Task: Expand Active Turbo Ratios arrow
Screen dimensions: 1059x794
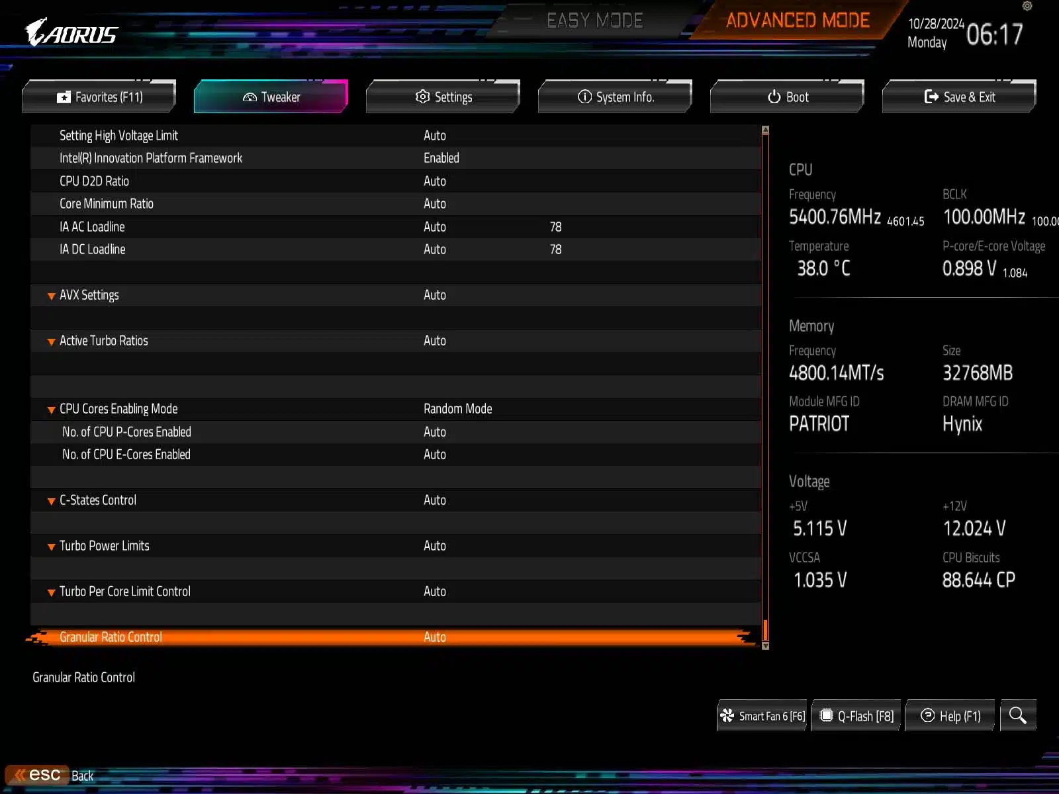Action: click(51, 341)
